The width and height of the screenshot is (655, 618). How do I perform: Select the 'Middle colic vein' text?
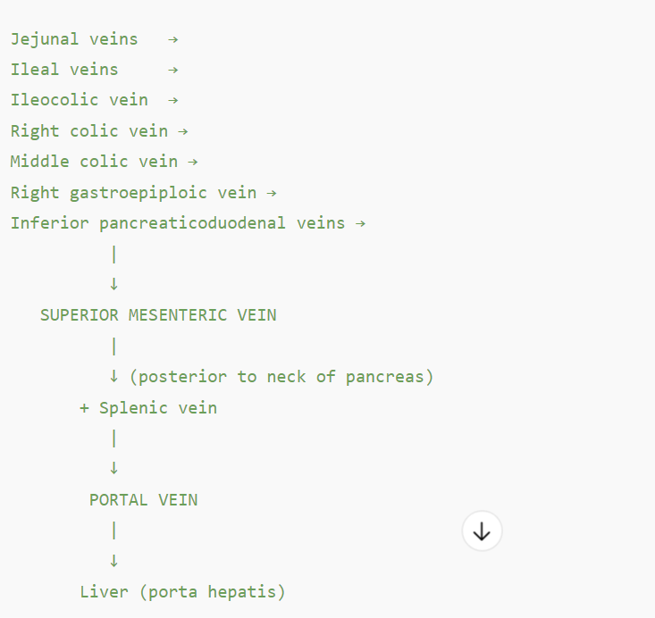click(94, 162)
